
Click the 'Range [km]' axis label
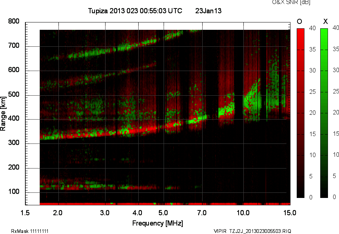coord(3,114)
